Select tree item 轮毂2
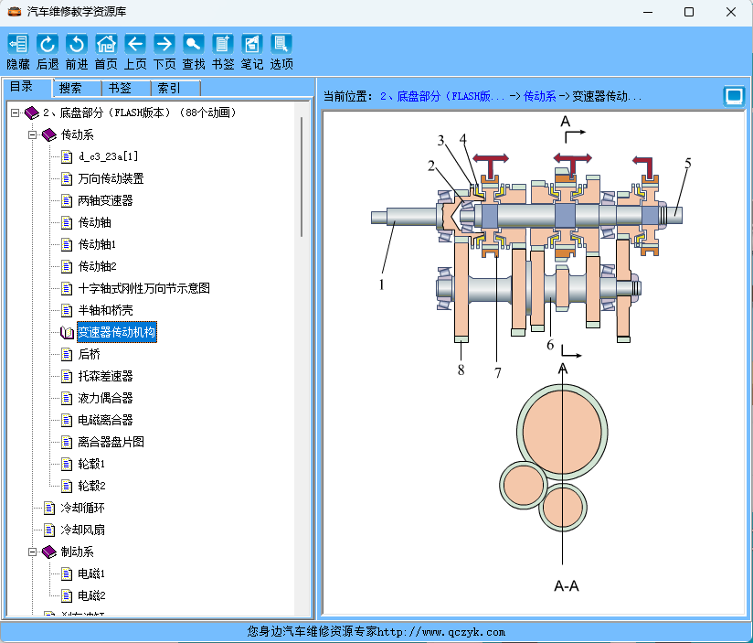The width and height of the screenshot is (753, 643). click(91, 486)
